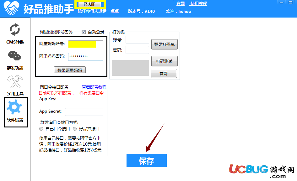Select the 好品推接口 radio button
The image size is (297, 181).
tap(75, 129)
